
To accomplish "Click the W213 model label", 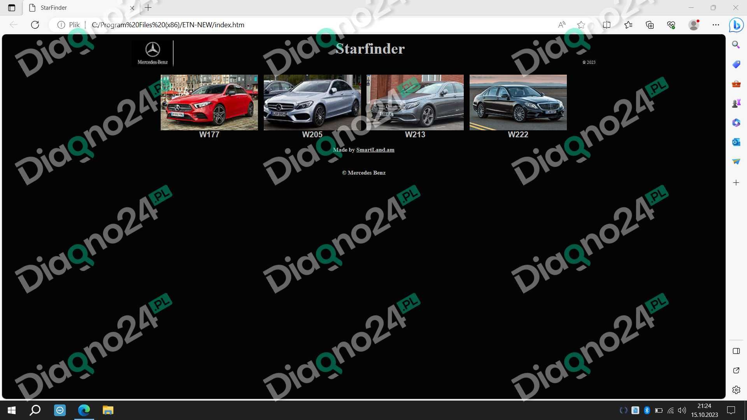I will [x=415, y=135].
